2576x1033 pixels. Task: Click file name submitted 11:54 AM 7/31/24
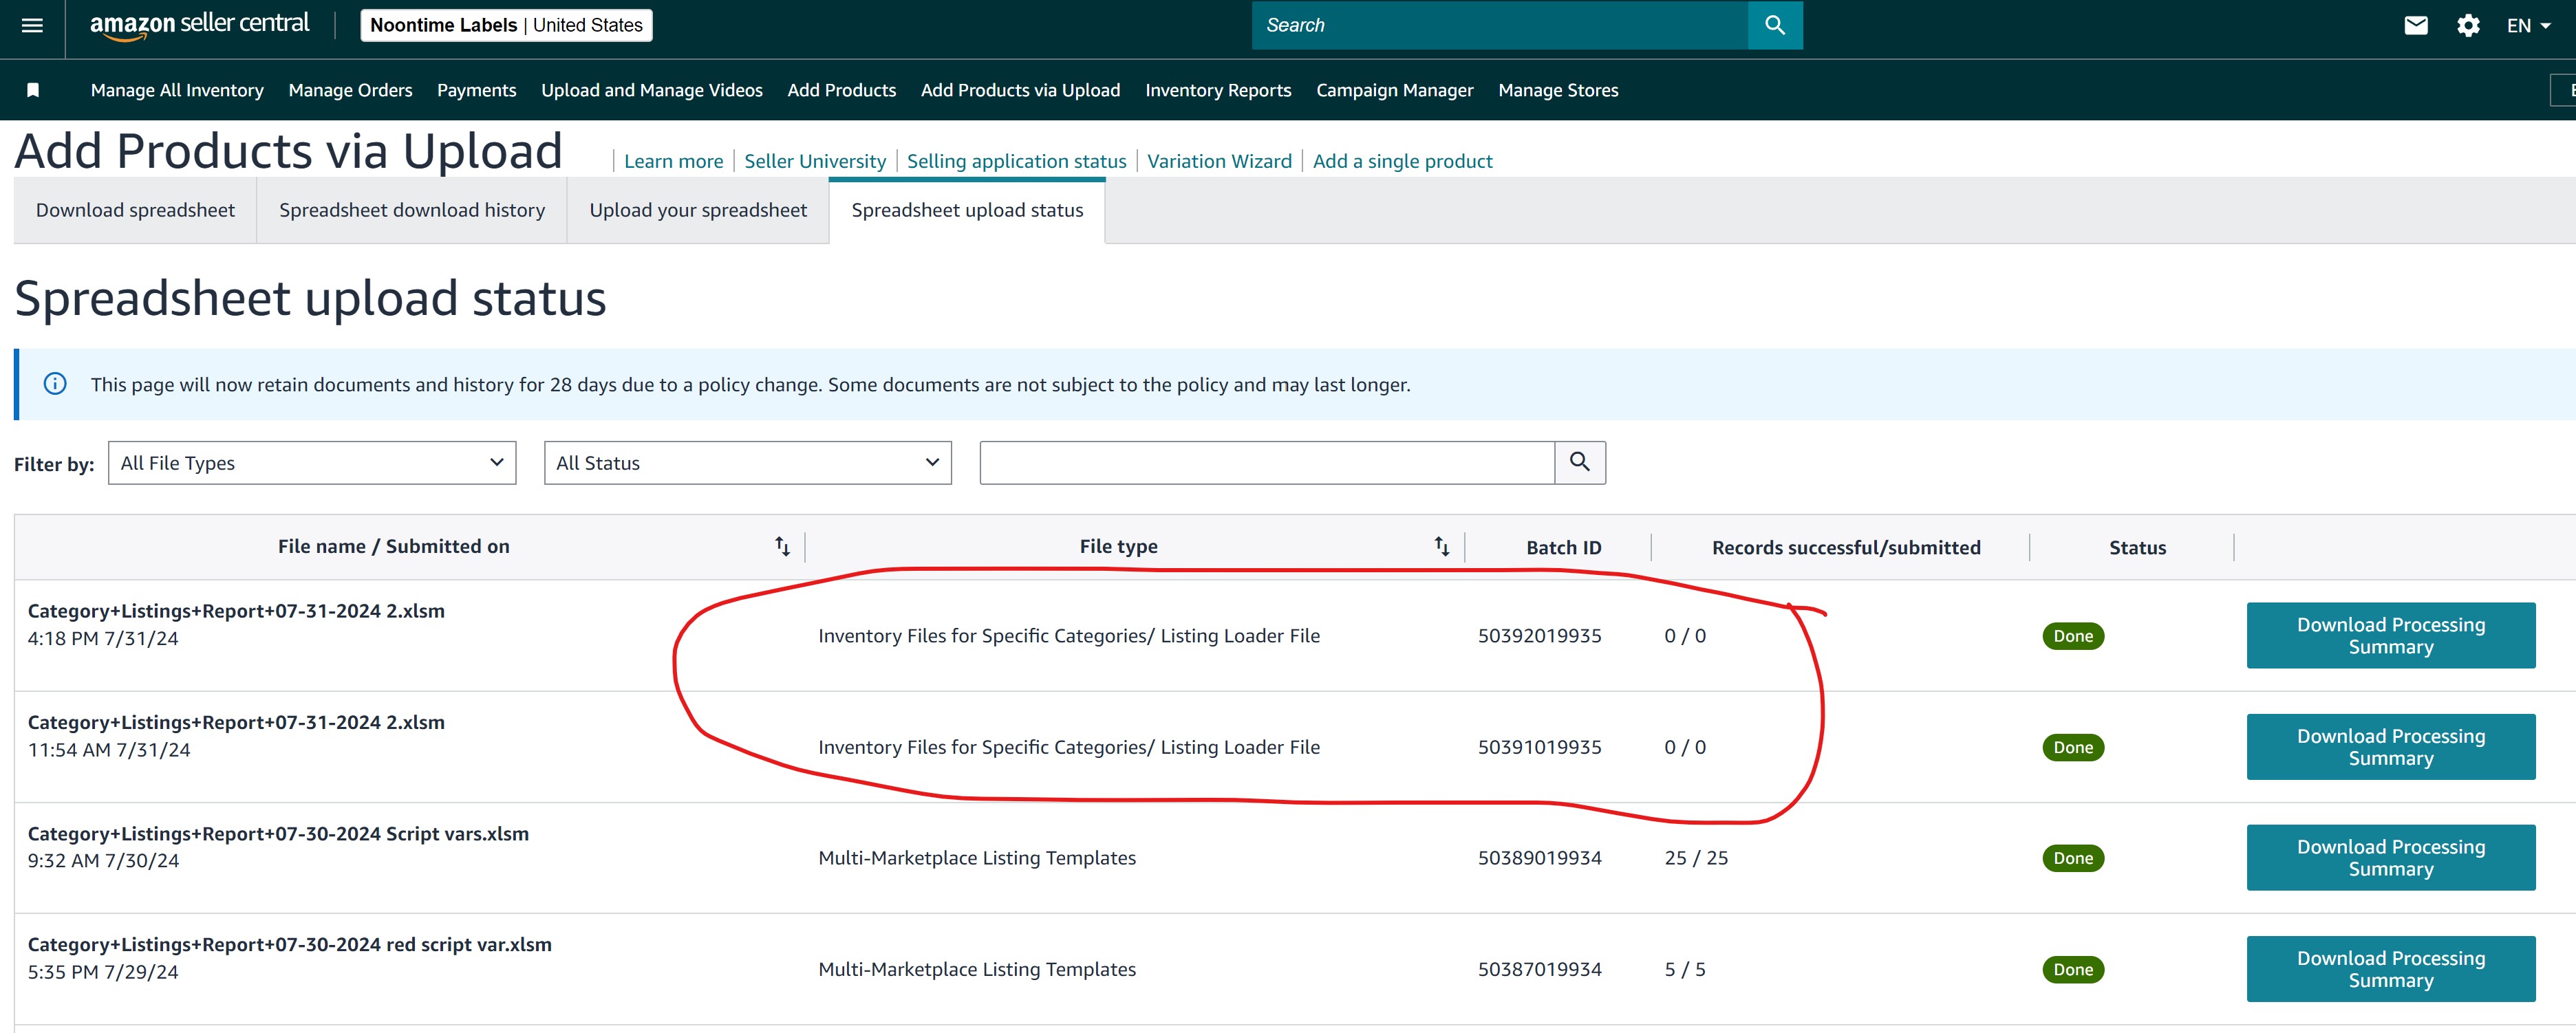236,722
